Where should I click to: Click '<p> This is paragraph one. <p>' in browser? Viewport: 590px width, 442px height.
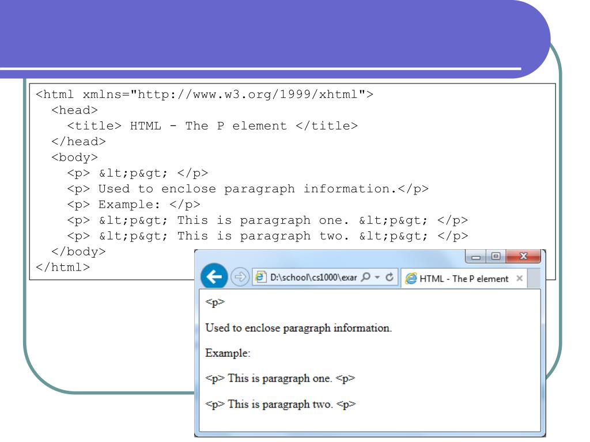[280, 379]
